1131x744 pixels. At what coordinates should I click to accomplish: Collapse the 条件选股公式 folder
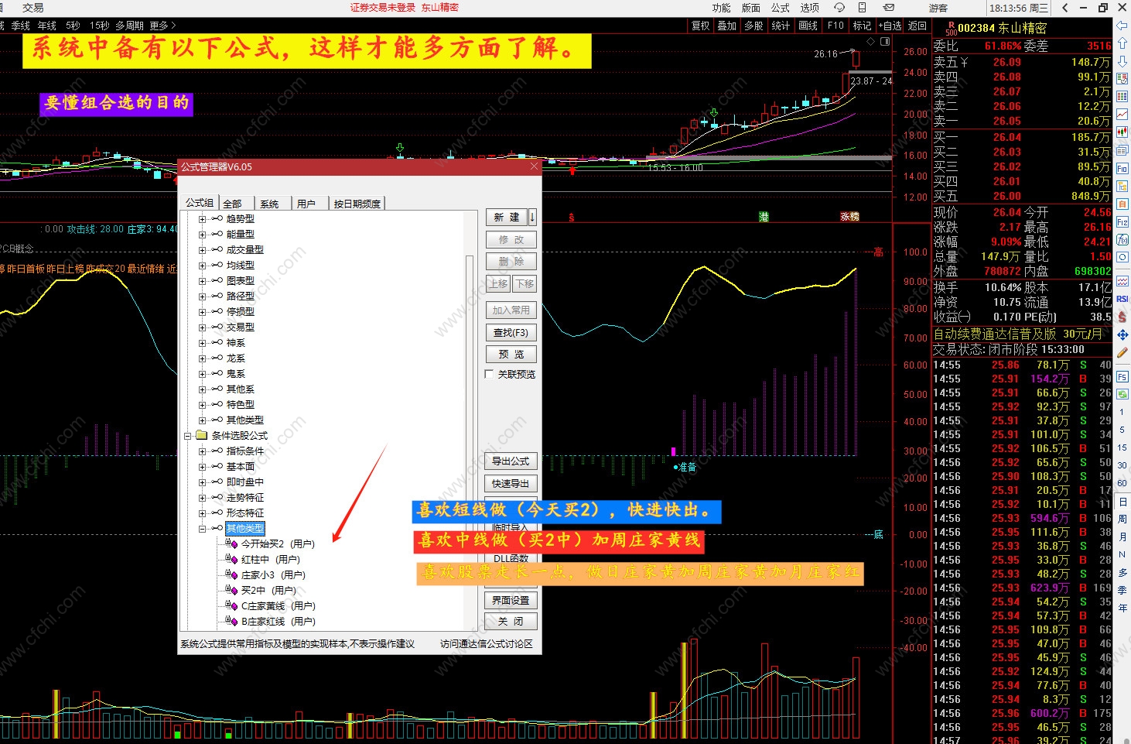(x=187, y=436)
